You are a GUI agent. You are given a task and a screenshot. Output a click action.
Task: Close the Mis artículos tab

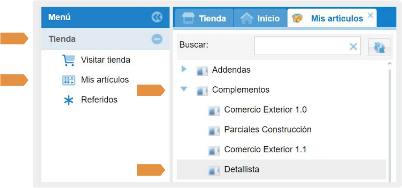point(370,15)
